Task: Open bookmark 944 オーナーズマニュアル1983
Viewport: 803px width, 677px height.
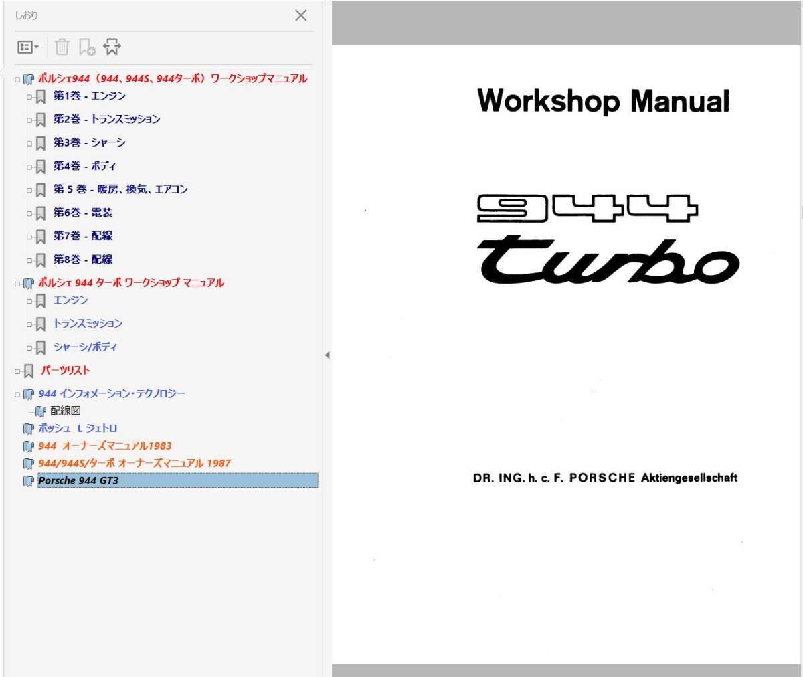Action: pos(105,446)
